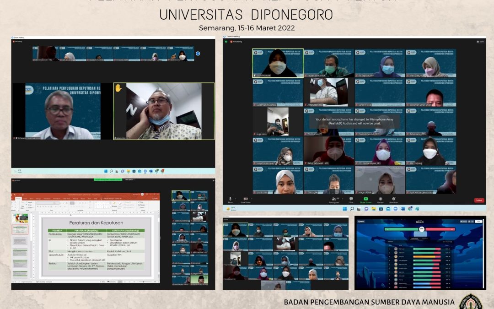Expand the caret beside Participants
Image resolution: width=494 pixels, height=309 pixels.
pyautogui.click(x=343, y=199)
